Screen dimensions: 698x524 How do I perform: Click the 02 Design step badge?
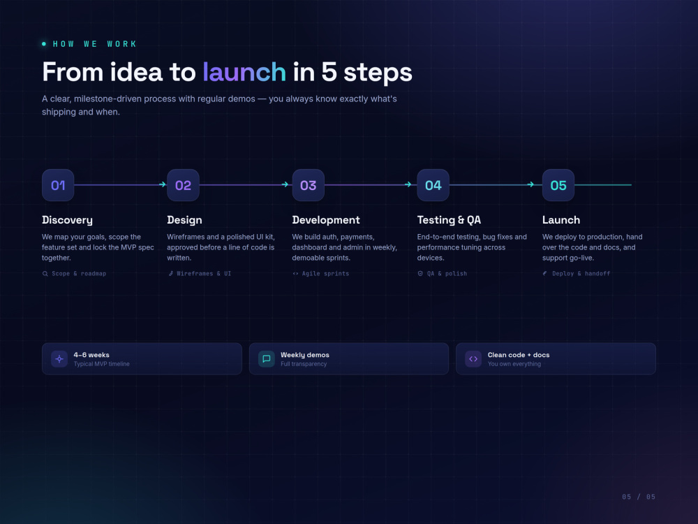183,185
